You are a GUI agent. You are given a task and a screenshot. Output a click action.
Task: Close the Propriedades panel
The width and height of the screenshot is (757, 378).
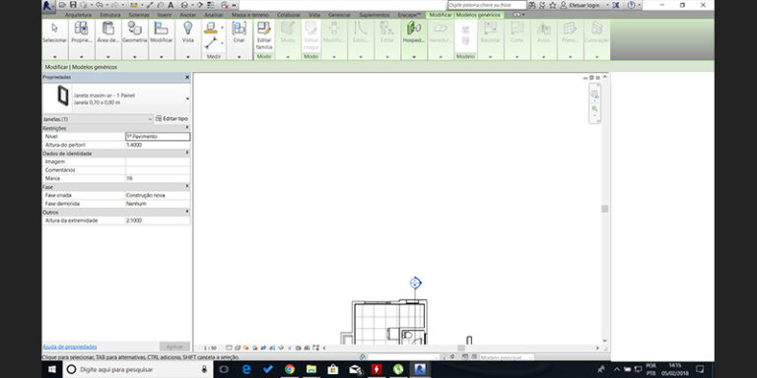click(187, 77)
